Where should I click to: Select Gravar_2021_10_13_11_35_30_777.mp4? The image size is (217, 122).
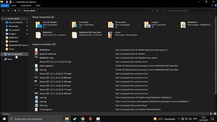pyautogui.click(x=55, y=62)
